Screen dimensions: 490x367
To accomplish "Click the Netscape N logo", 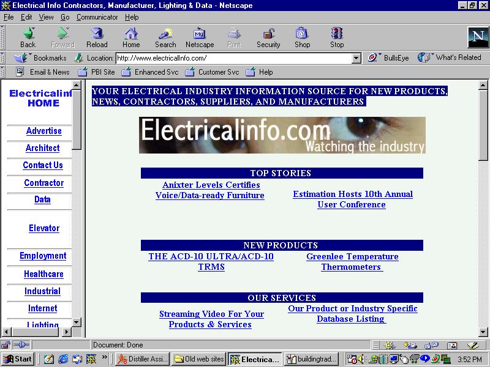I will (x=478, y=37).
